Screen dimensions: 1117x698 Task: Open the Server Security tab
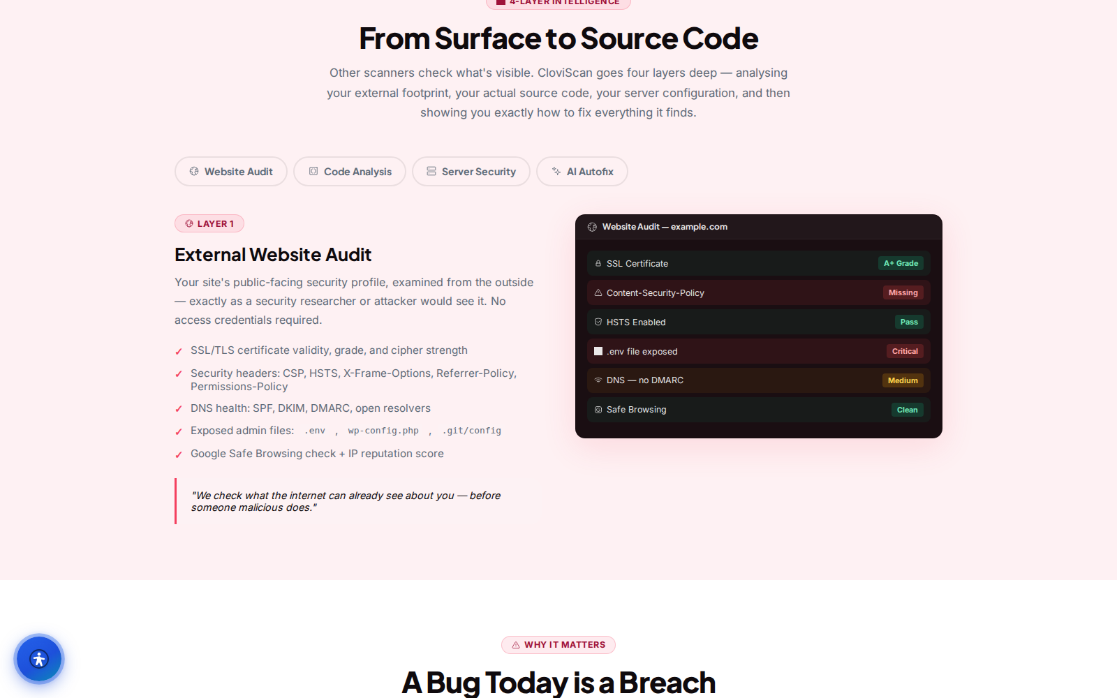point(471,172)
